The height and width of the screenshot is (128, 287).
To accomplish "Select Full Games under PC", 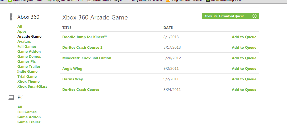I will tap(27, 112).
